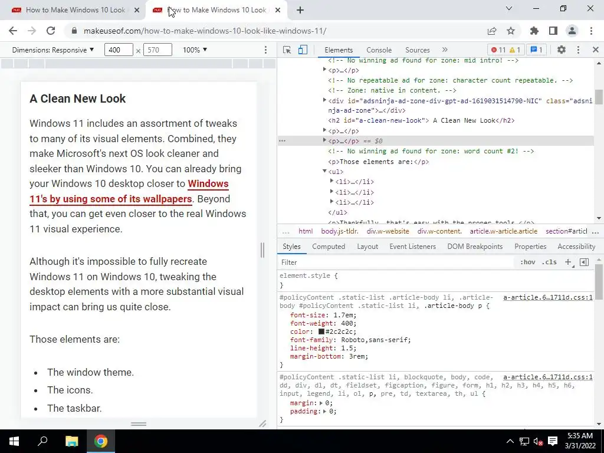Viewport: 604px width, 453px height.
Task: Open the DOM Breakpoints tab
Action: tap(475, 247)
